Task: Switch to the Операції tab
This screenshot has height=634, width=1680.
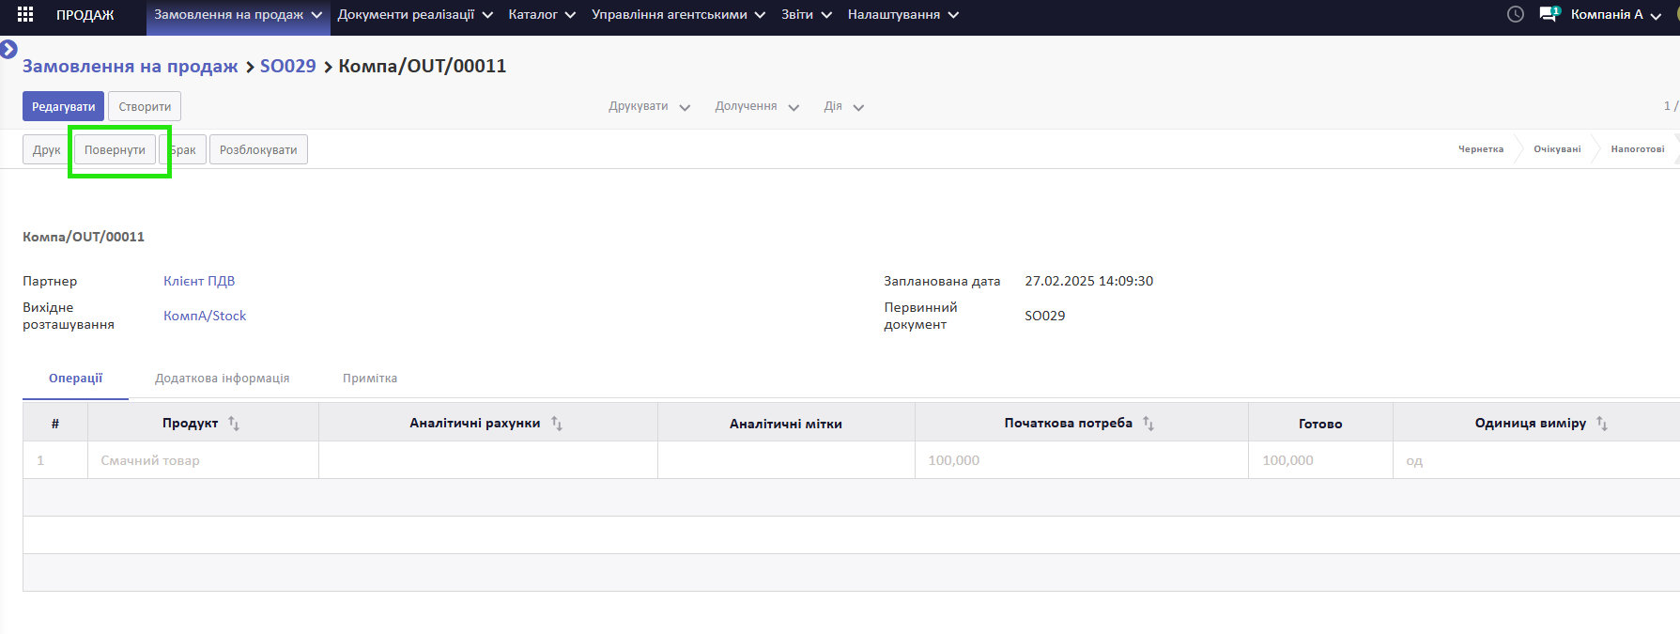Action: pyautogui.click(x=76, y=379)
